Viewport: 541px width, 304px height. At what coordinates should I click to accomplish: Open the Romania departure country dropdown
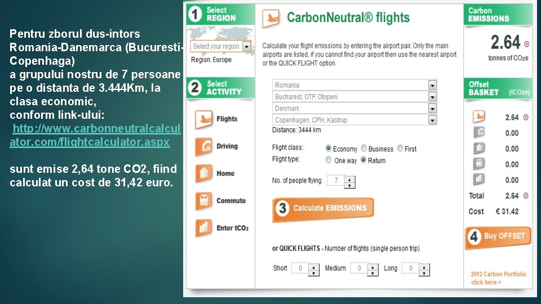[x=432, y=85]
